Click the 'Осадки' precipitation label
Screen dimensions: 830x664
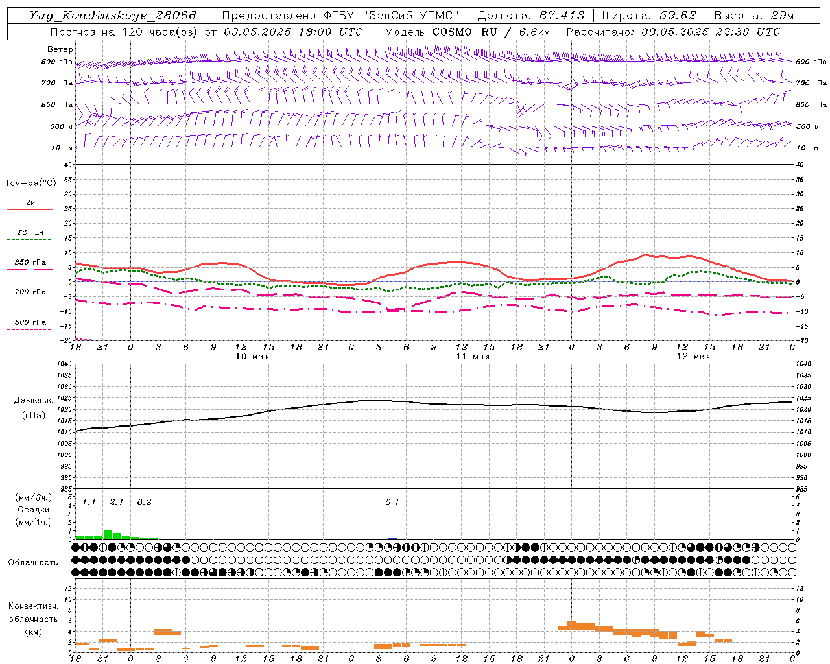point(34,510)
